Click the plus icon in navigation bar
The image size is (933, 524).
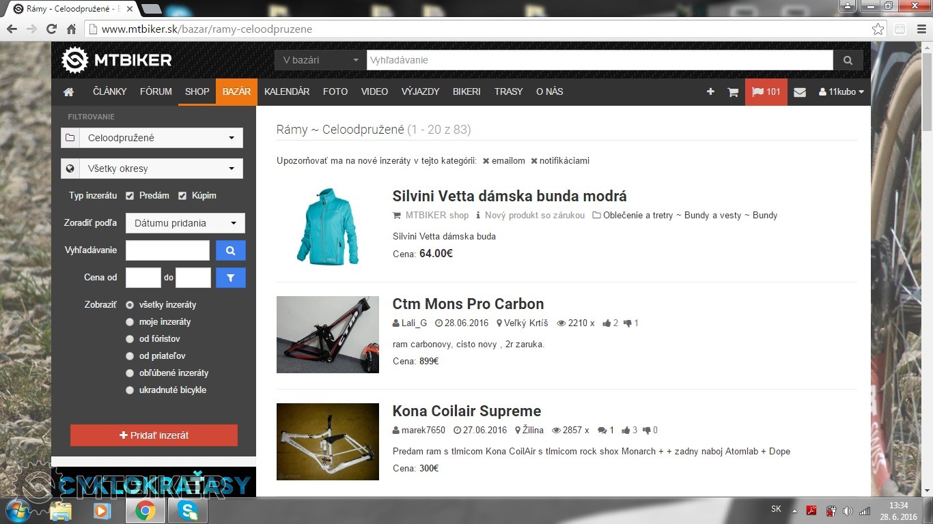tap(710, 92)
